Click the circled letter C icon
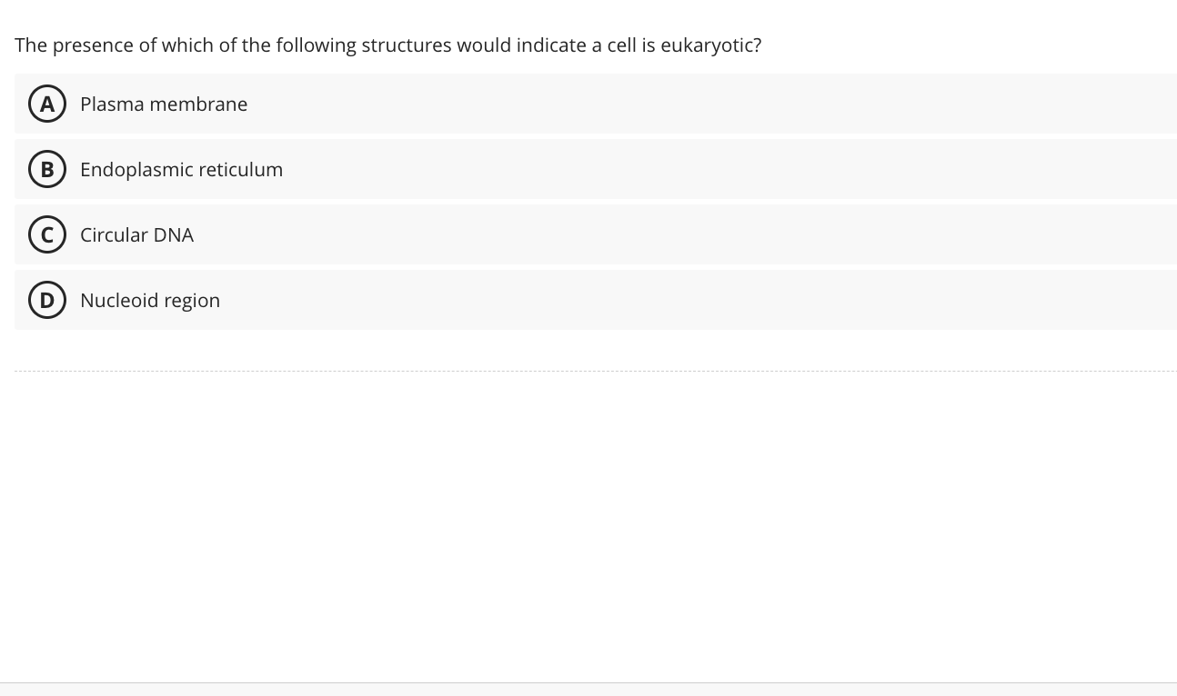This screenshot has height=696, width=1177. point(47,234)
